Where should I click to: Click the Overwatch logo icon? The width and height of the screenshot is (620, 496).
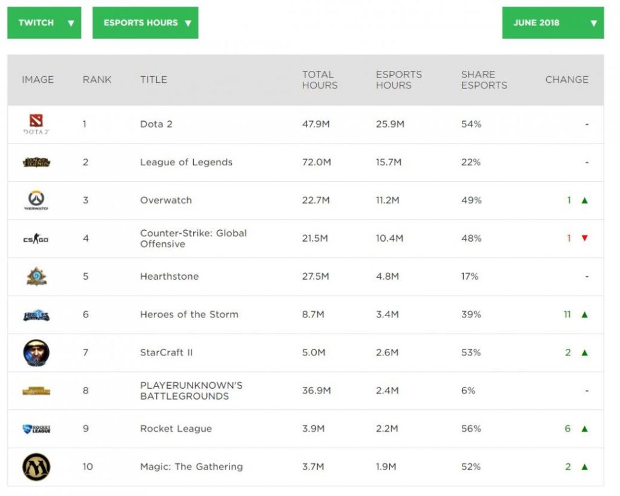36,200
